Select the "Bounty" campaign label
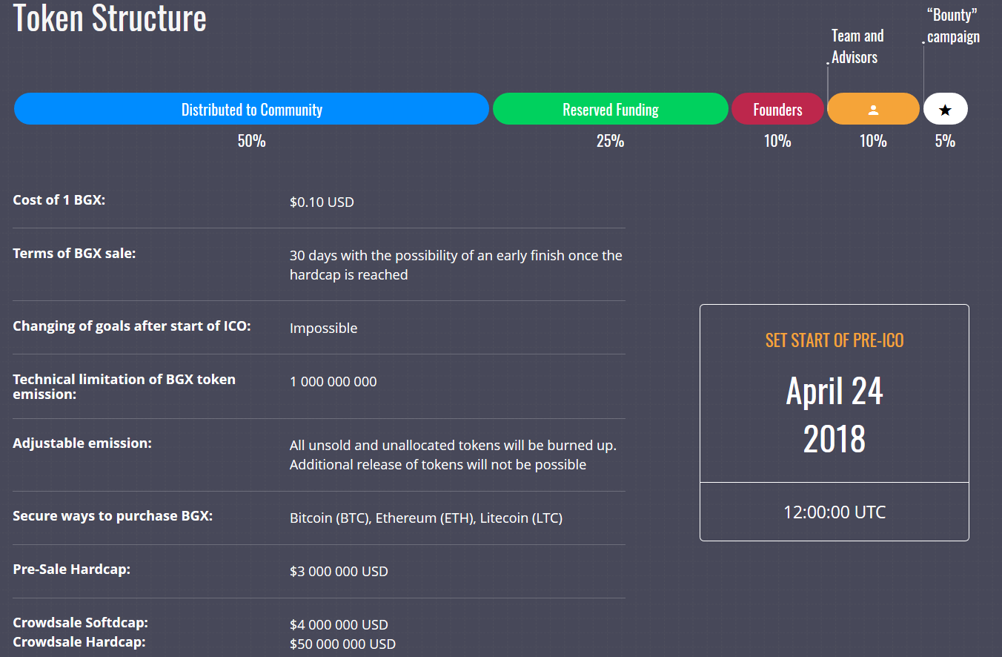Screen dimensions: 1002x657 [952, 26]
